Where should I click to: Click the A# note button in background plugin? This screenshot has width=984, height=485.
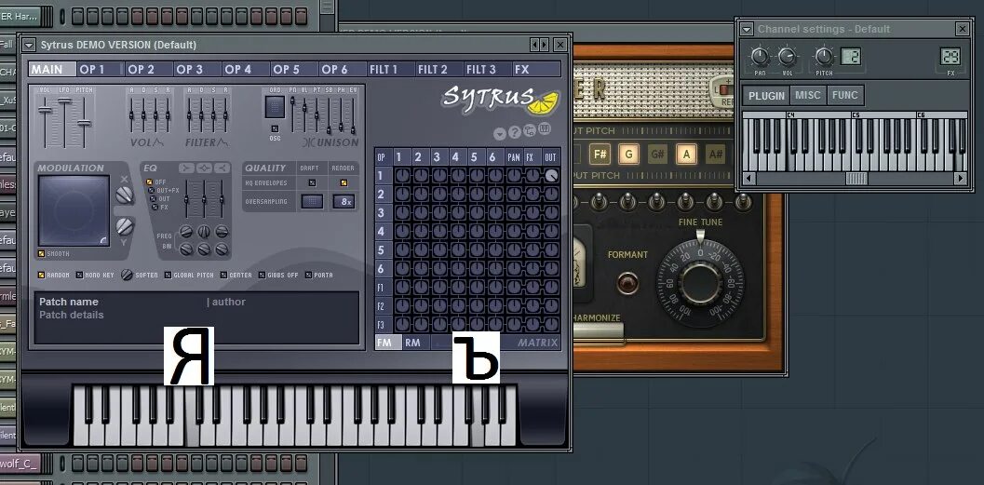[715, 154]
